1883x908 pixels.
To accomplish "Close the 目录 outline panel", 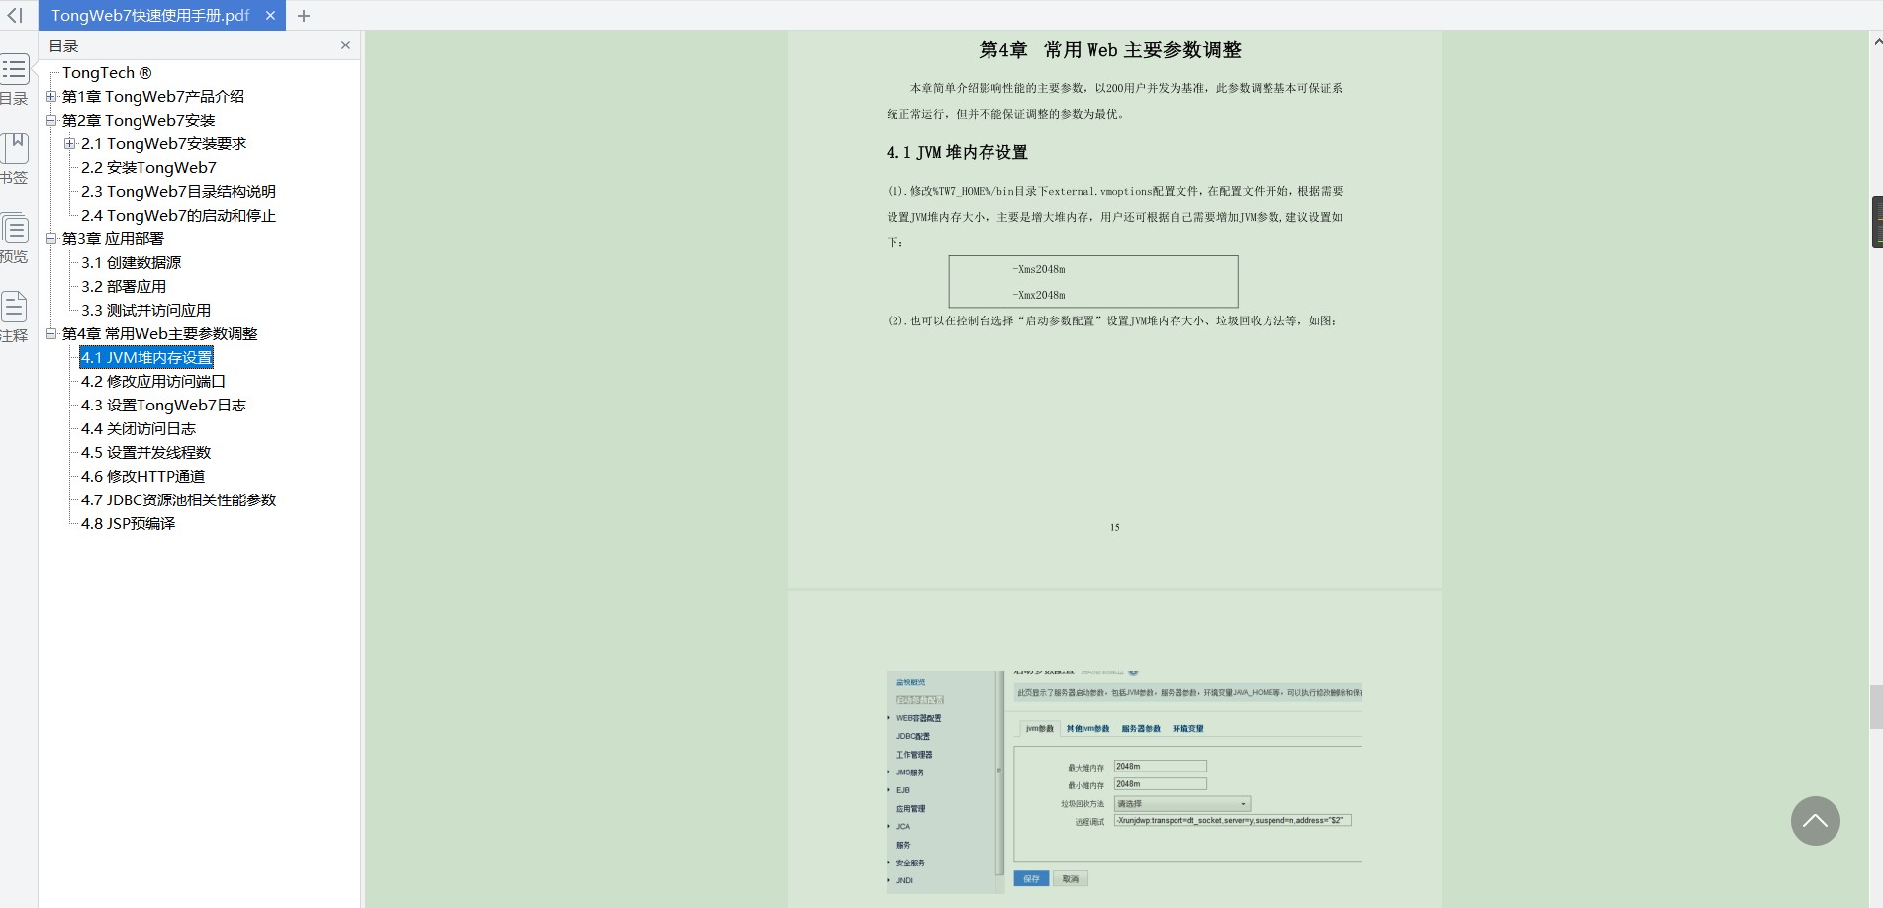I will [x=345, y=45].
